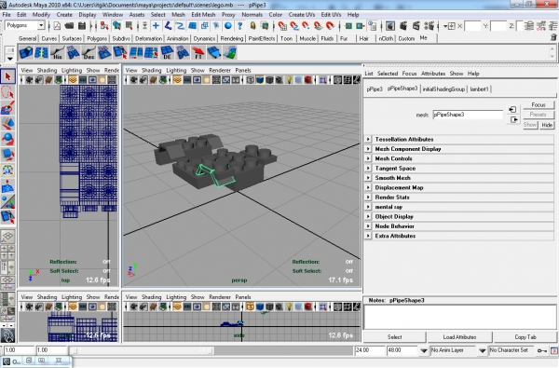Click the red arrow FT shelf icon
Image resolution: width=559 pixels, height=368 pixels.
pos(198,53)
